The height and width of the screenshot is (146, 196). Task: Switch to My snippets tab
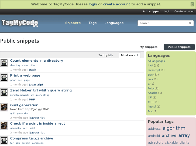tap(148, 47)
